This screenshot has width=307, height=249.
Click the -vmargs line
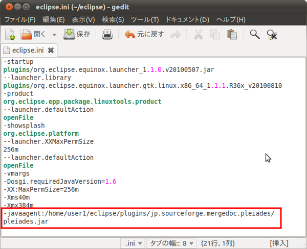(16, 173)
